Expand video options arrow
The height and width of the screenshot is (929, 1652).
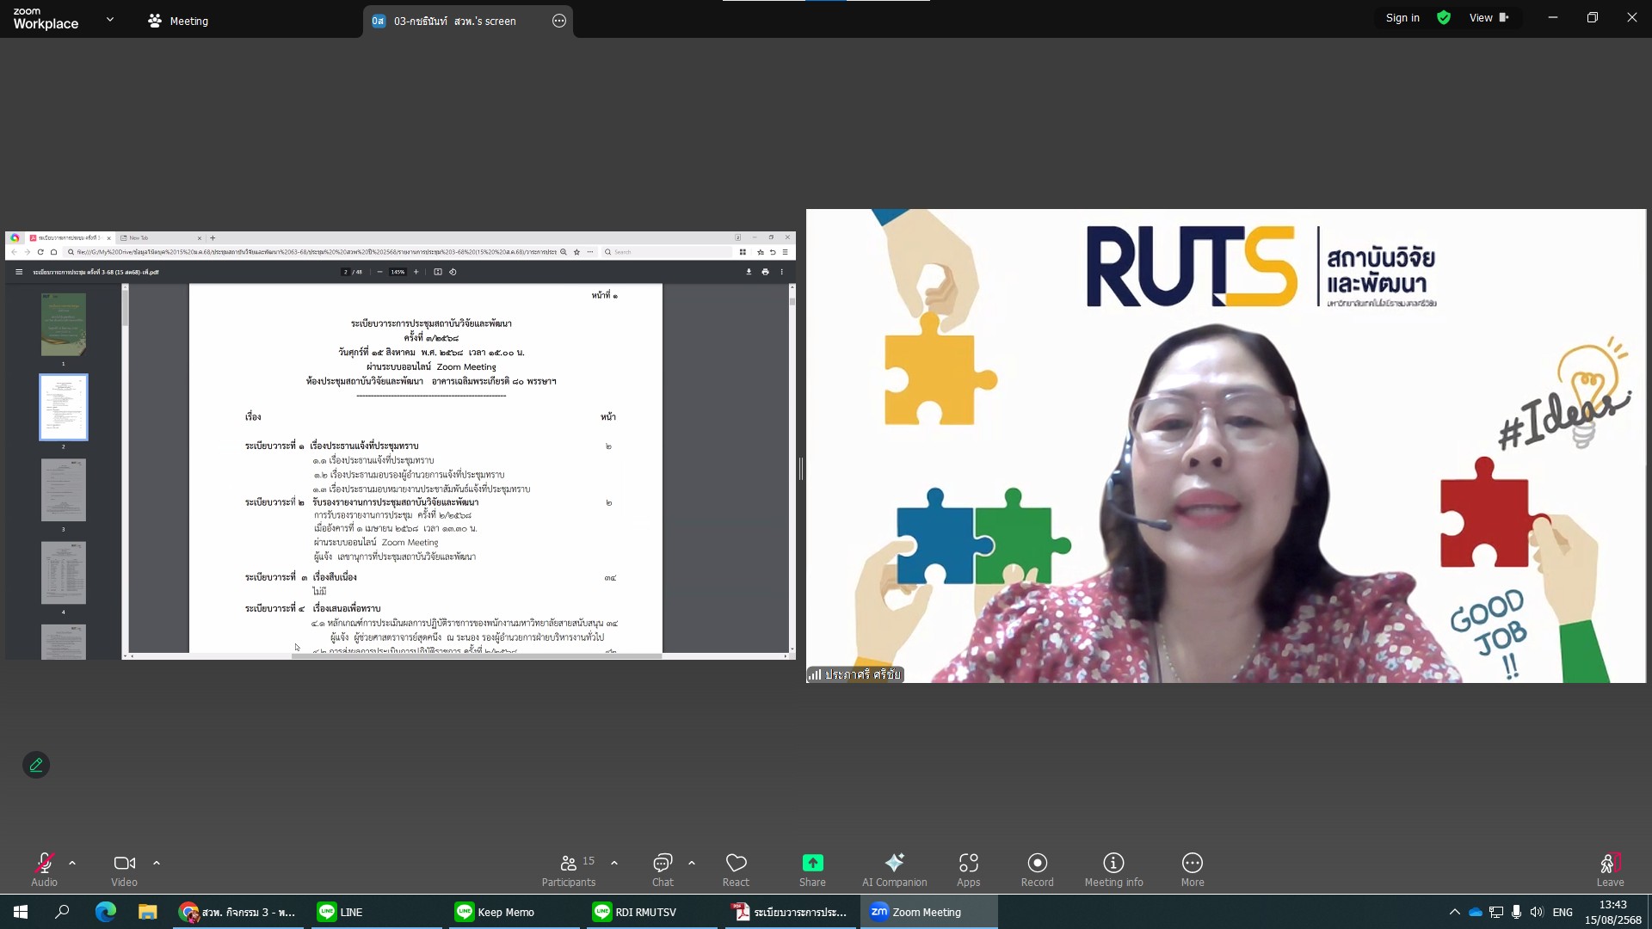pos(157,862)
